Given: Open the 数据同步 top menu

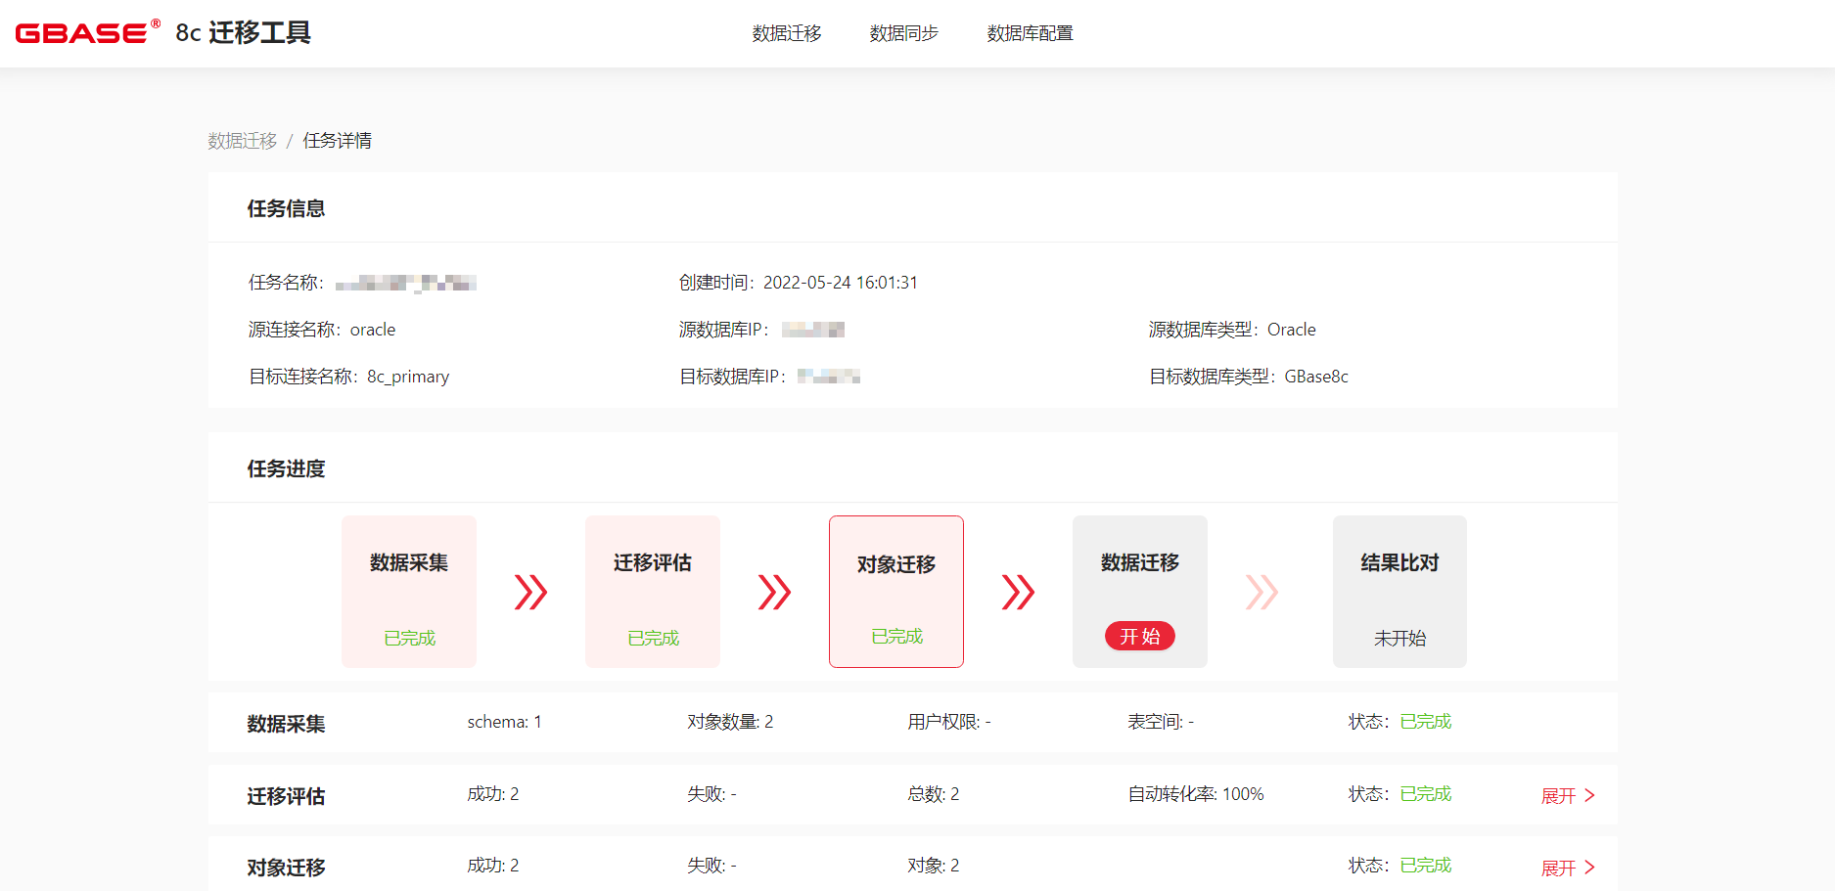Looking at the screenshot, I should [x=903, y=33].
